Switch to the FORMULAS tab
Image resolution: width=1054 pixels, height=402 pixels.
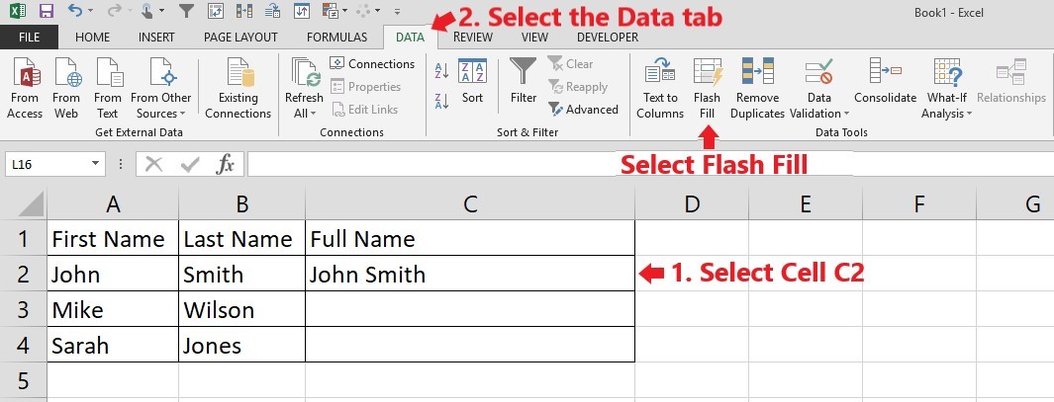(336, 38)
